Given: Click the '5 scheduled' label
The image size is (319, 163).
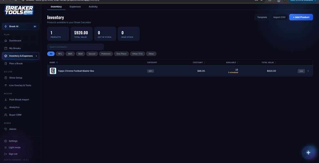Looking at the screenshot, I should (x=233, y=73).
